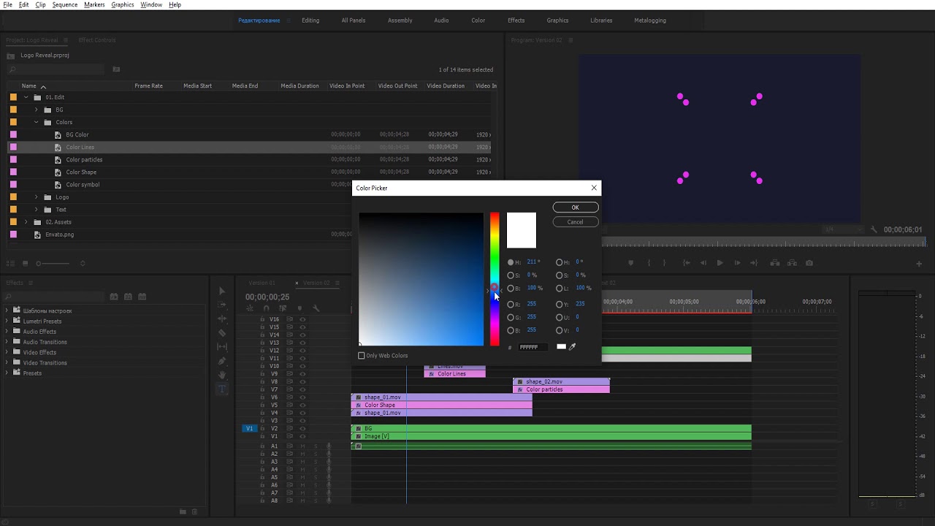Open timeline wrench display settings
935x526 pixels.
point(316,308)
